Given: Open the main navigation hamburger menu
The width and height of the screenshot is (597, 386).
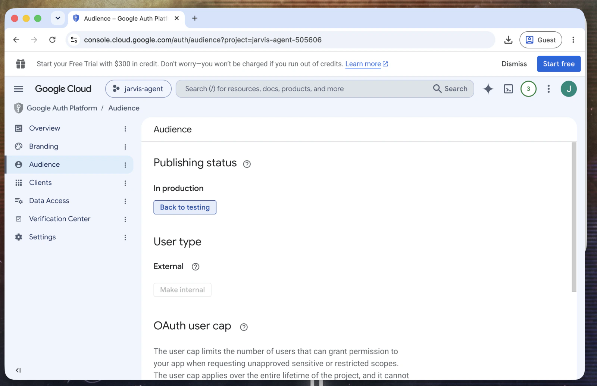Looking at the screenshot, I should pos(19,89).
